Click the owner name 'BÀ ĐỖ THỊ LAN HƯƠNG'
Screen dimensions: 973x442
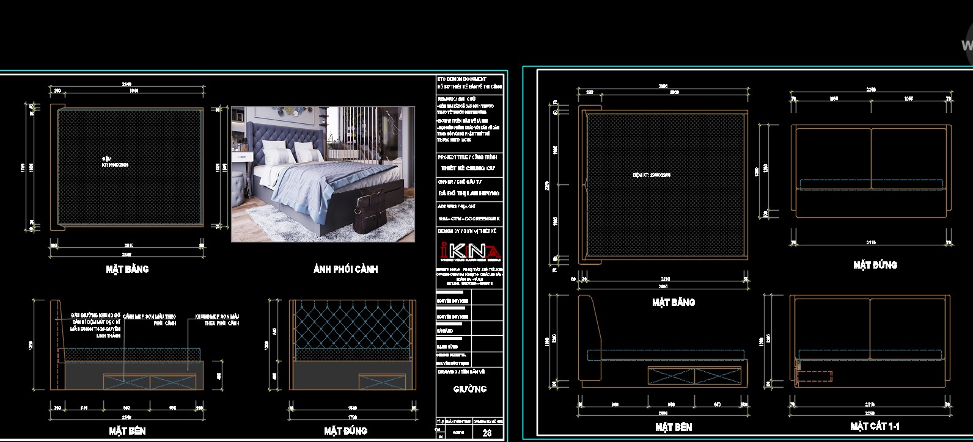coord(469,193)
